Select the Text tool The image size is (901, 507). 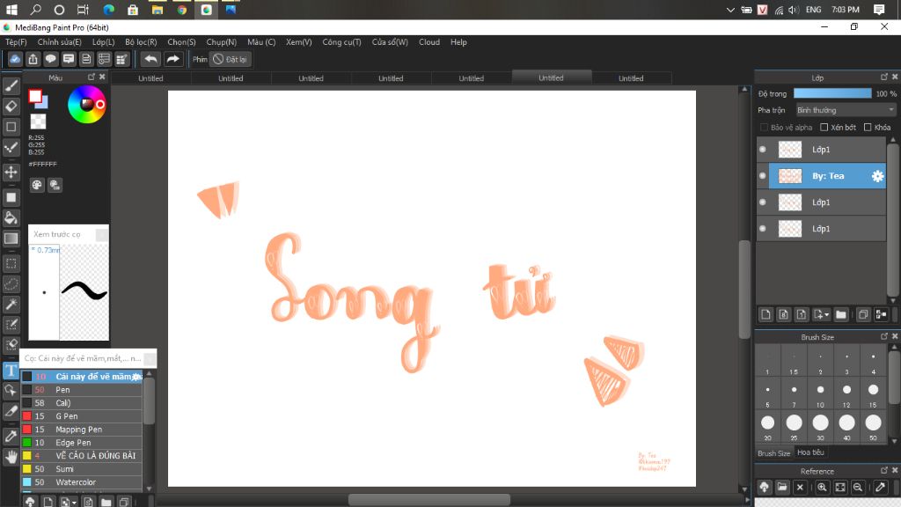(11, 371)
